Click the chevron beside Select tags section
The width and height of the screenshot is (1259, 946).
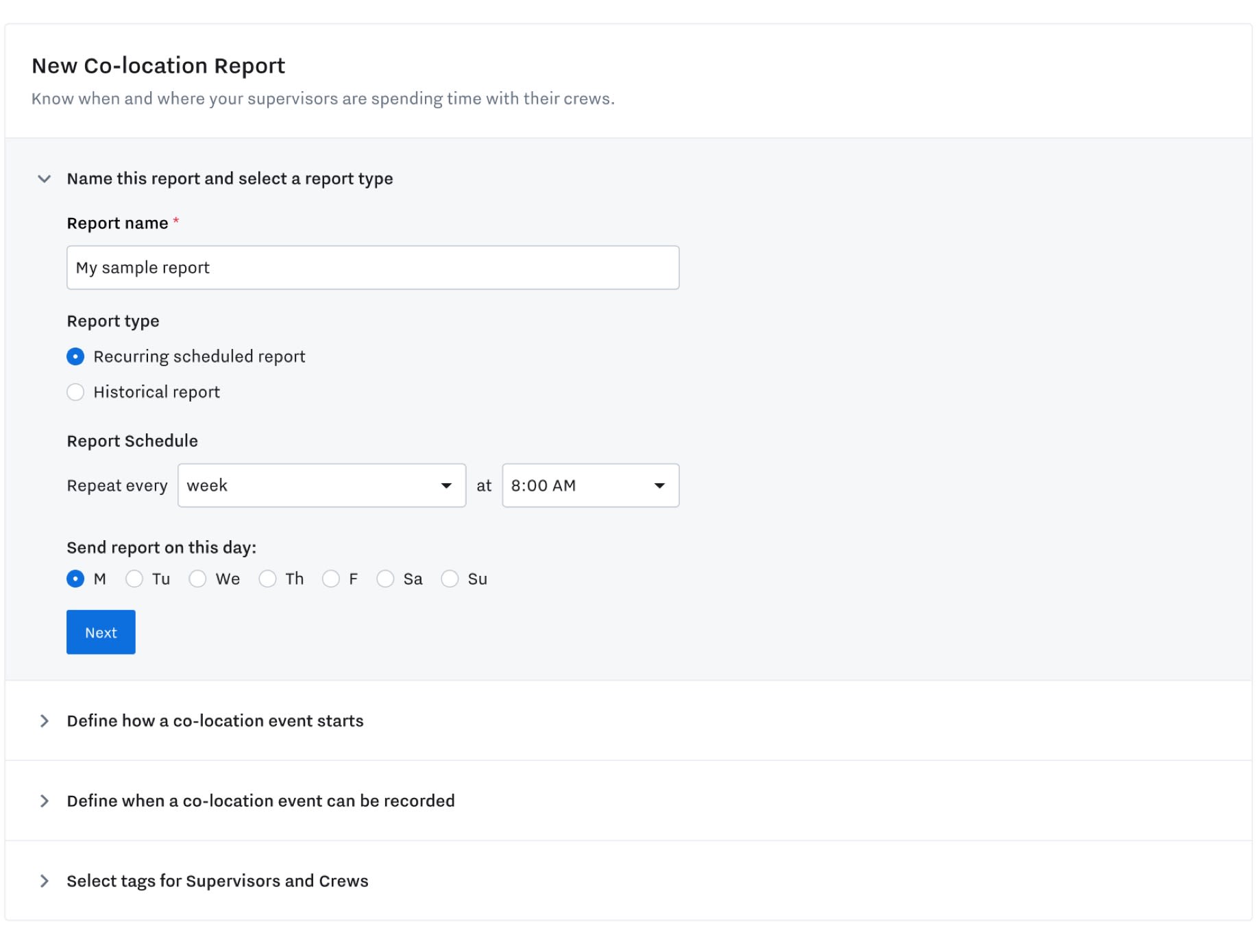click(x=45, y=881)
